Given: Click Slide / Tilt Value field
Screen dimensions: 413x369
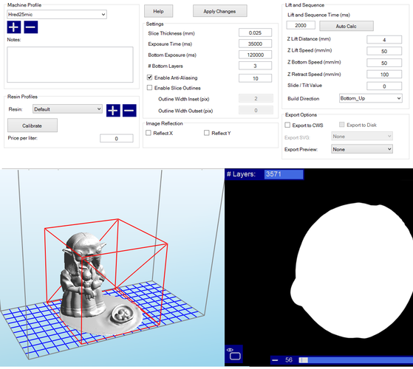Looking at the screenshot, I should point(384,86).
